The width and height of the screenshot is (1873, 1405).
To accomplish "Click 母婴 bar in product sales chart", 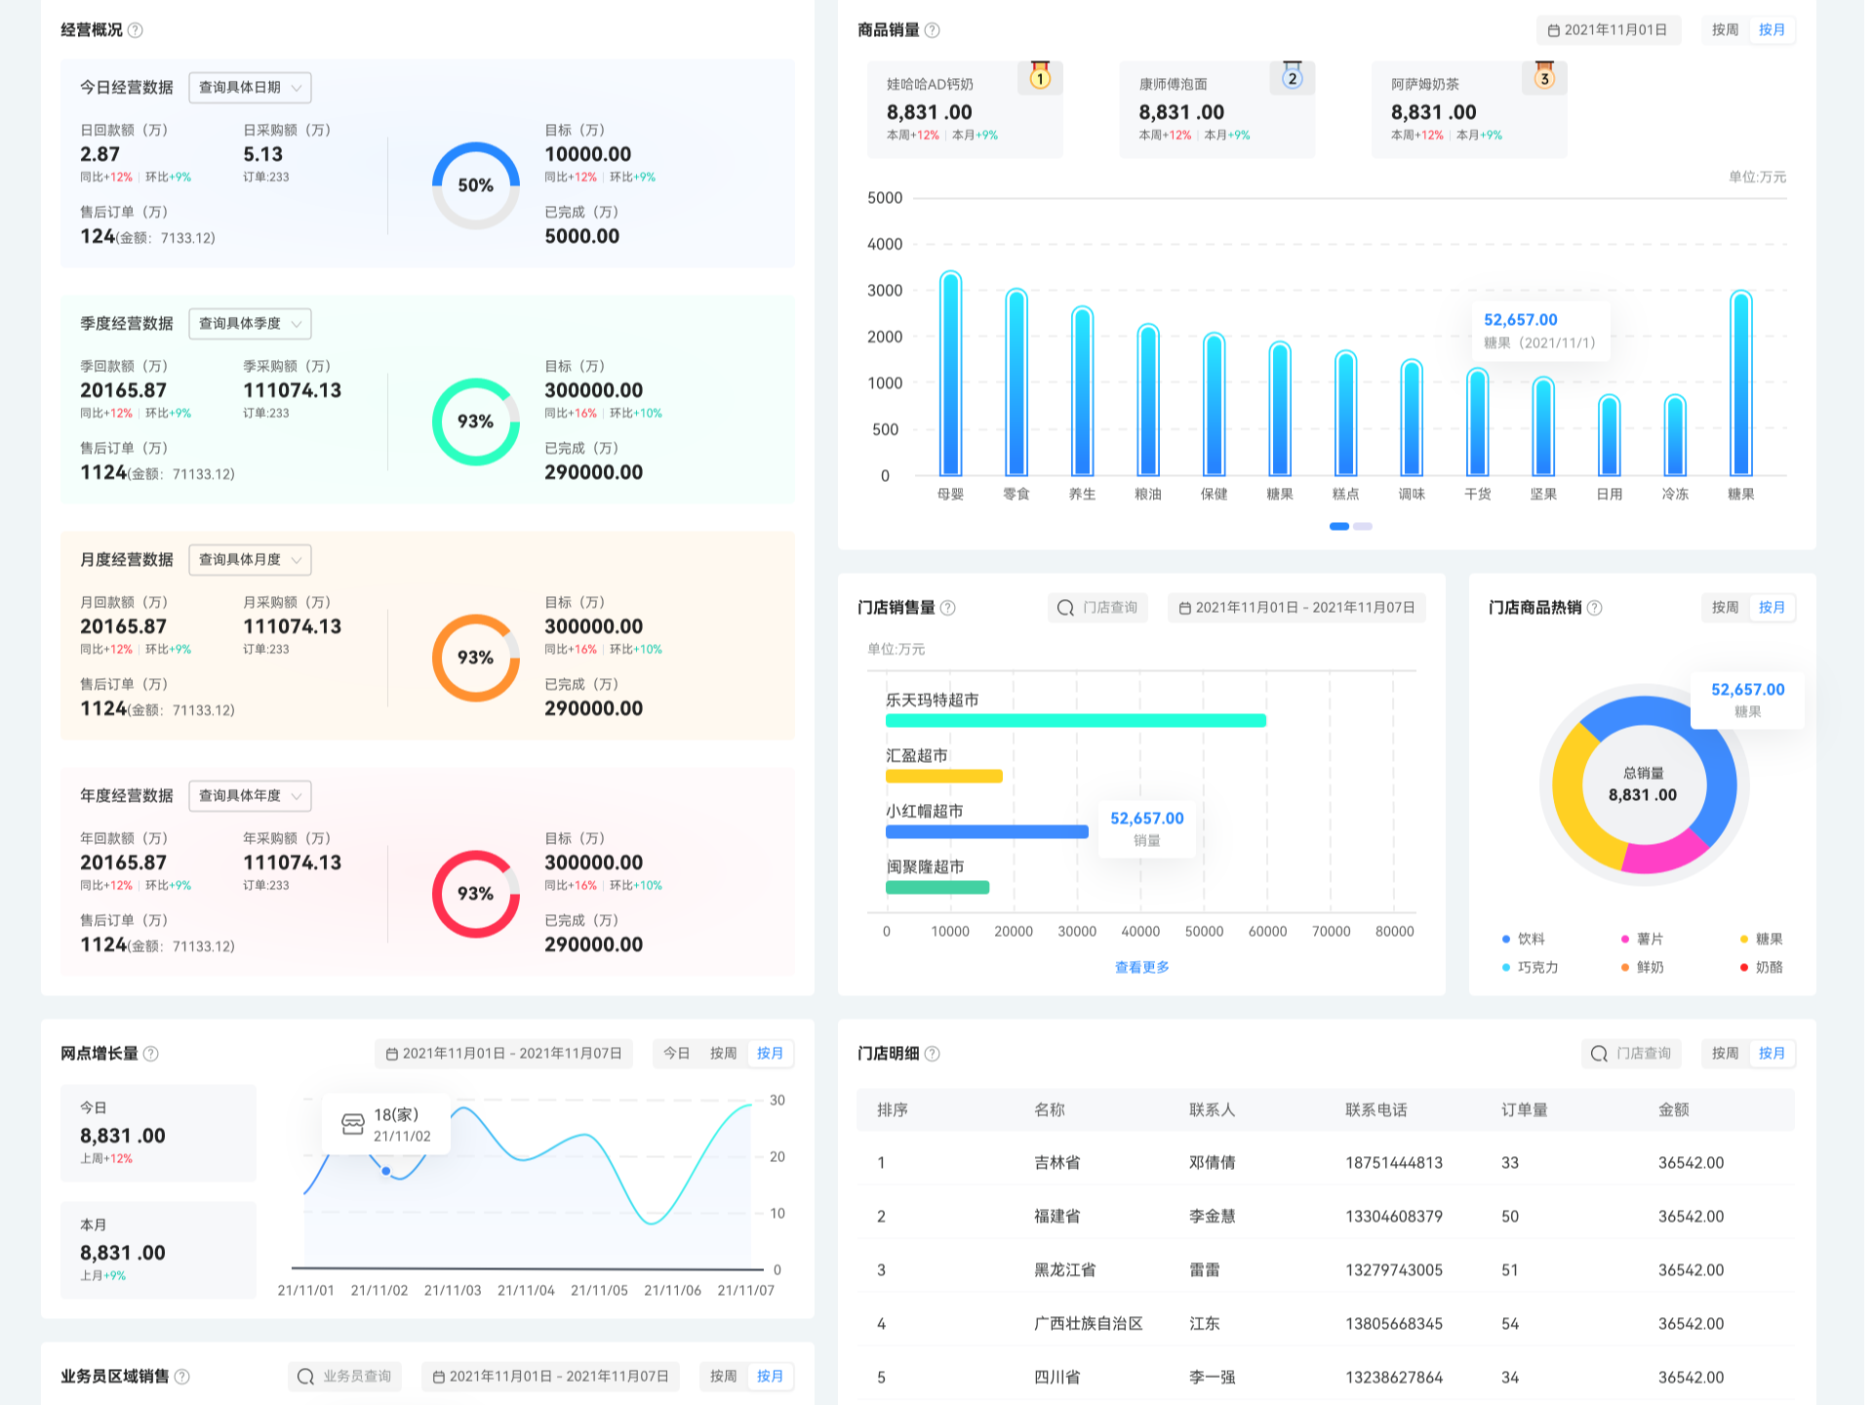I will point(950,374).
